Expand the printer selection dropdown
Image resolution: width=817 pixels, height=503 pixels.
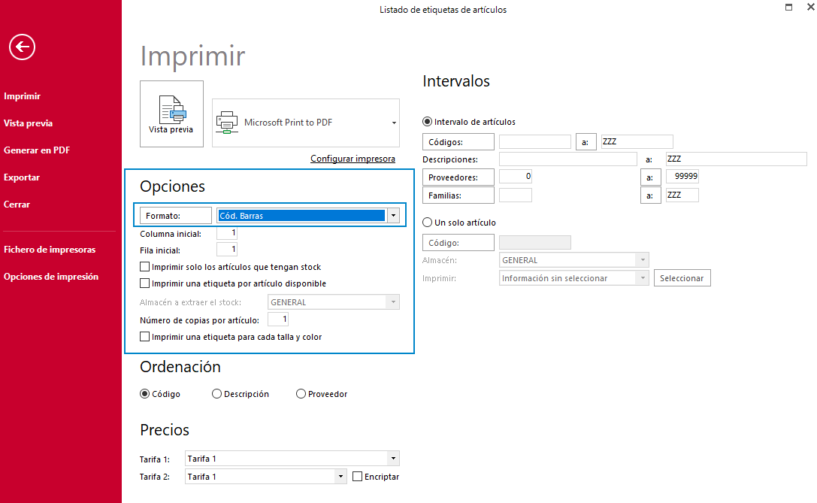click(394, 123)
